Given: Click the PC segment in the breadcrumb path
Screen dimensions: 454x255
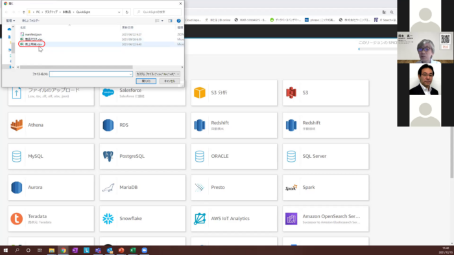Looking at the screenshot, I should tap(38, 12).
